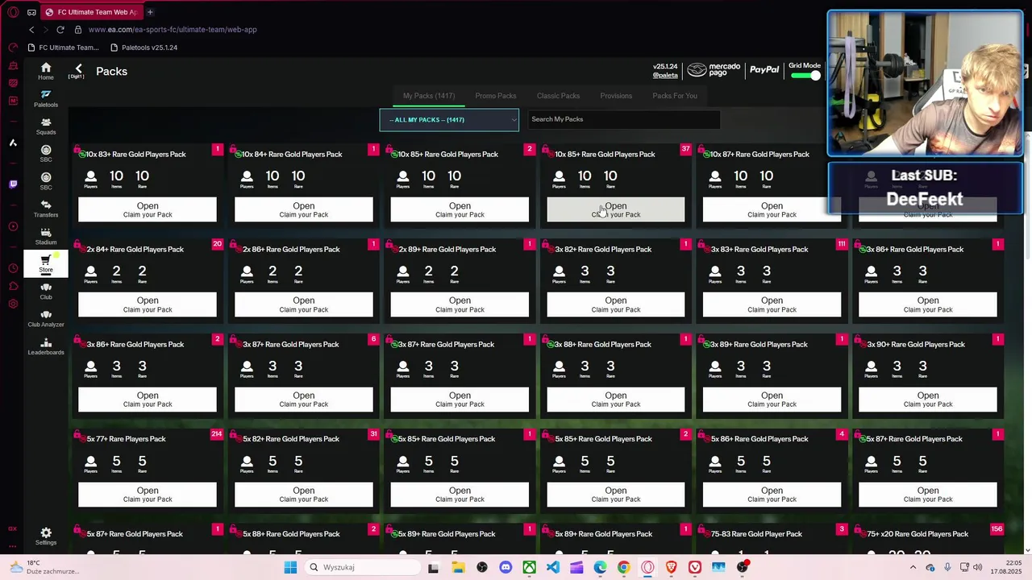Screen dimensions: 1032x580
Task: Open File Explorer from the taskbar
Action: [x=458, y=567]
